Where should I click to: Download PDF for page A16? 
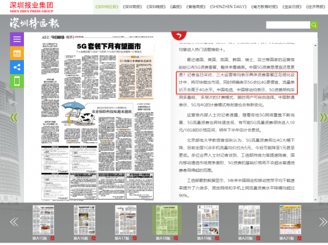coord(93,238)
